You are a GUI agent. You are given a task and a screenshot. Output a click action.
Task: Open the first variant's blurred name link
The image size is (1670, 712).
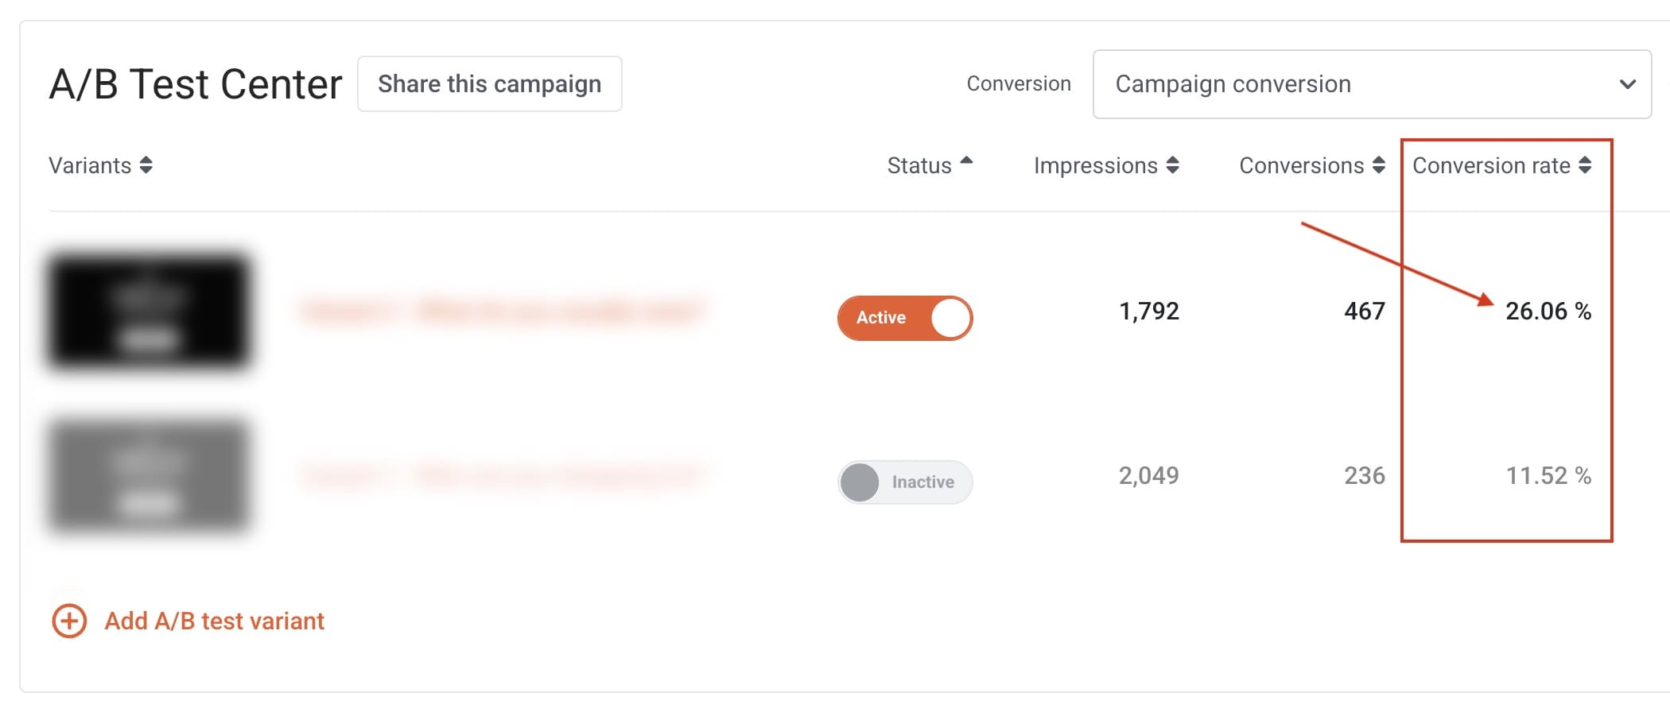pos(501,311)
